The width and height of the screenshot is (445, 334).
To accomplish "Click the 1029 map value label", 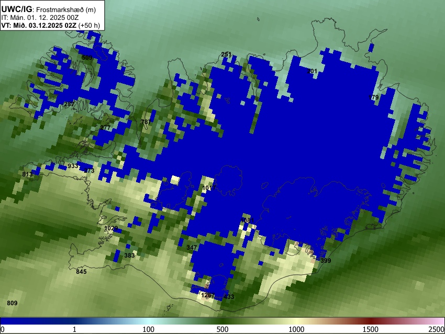I will (111, 228).
